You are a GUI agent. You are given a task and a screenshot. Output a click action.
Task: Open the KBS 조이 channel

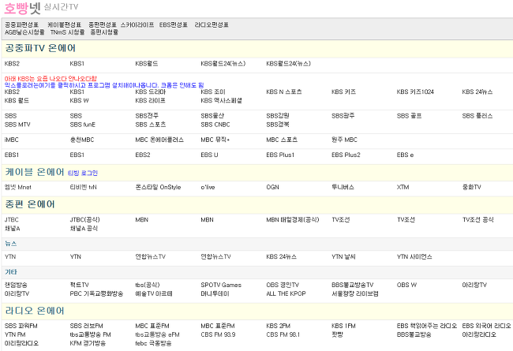[213, 92]
